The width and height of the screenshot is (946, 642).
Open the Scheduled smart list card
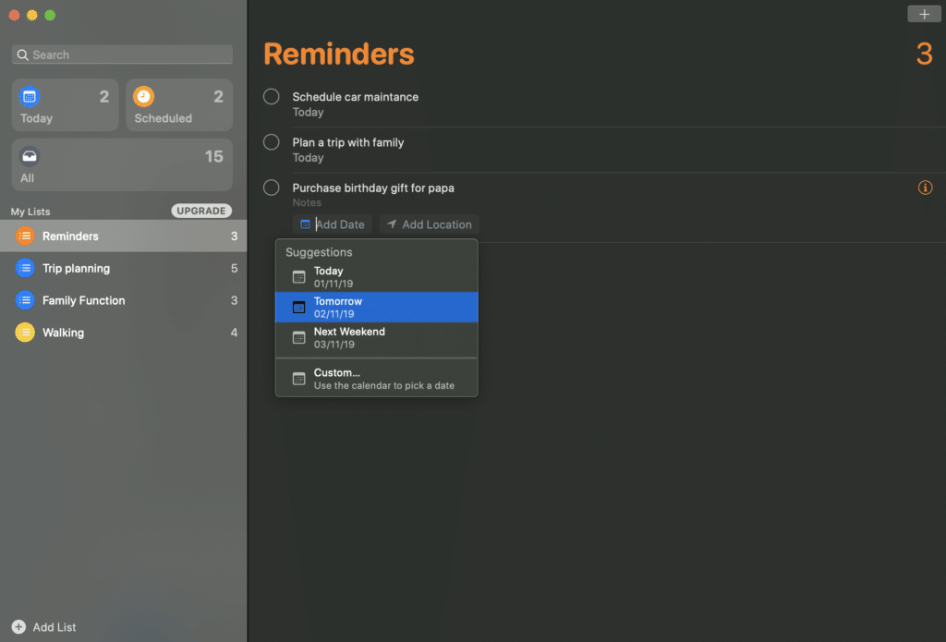tap(179, 105)
